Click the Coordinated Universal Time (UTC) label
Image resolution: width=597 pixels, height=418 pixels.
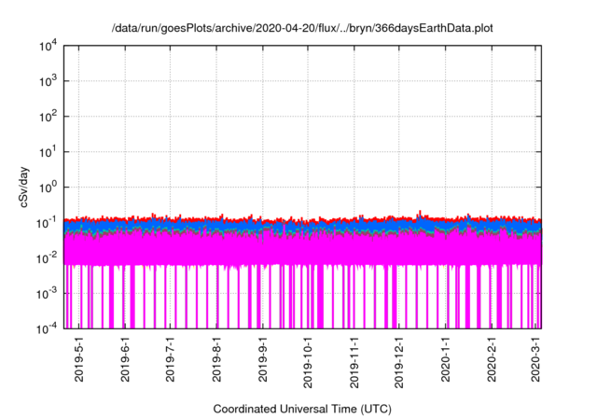point(302,410)
